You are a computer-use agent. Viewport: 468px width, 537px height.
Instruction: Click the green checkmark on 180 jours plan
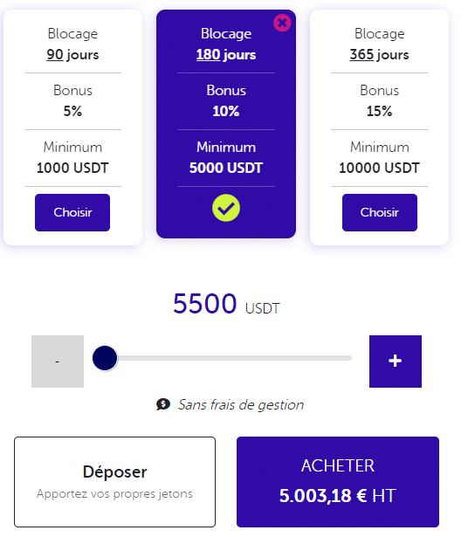226,208
